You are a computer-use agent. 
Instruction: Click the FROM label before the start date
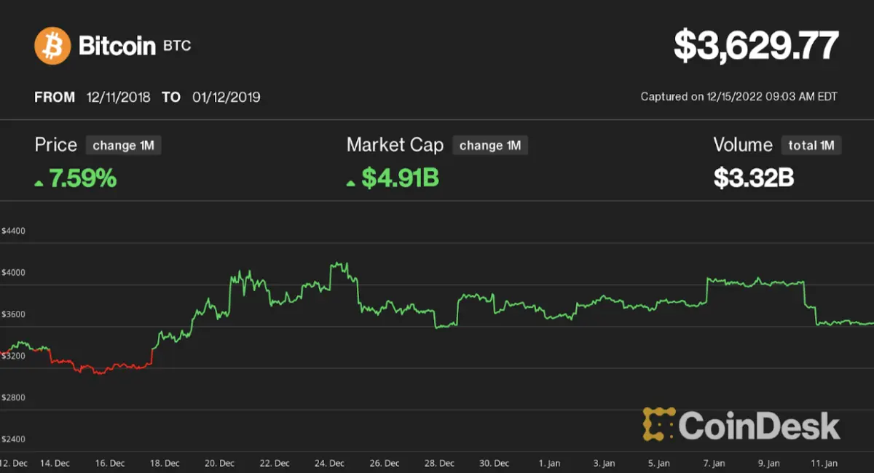(55, 97)
